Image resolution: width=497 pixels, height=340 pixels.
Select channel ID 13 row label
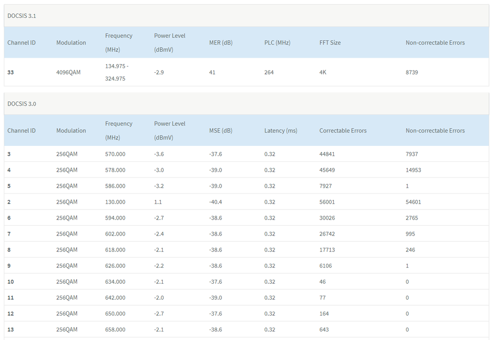click(x=10, y=330)
